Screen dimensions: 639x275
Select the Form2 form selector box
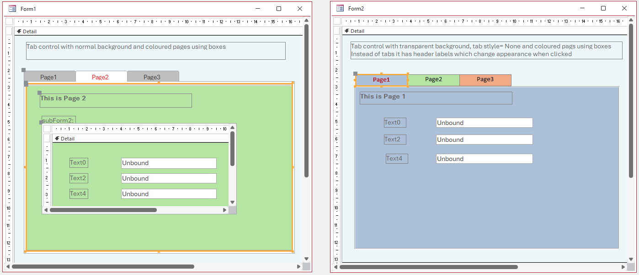coord(337,21)
